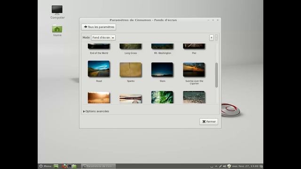Maximize the Paramètres de Cinnamon window

213,20
